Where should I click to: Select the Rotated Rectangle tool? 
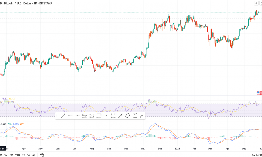click(x=128, y=116)
